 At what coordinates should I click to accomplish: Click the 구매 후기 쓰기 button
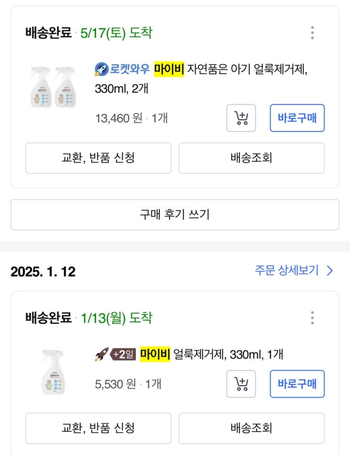[x=175, y=215]
